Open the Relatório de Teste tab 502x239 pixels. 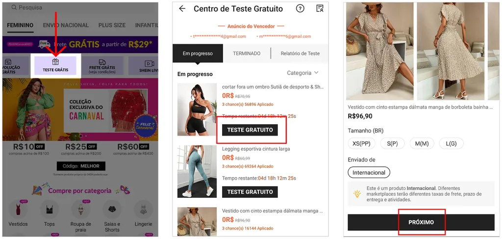300,53
